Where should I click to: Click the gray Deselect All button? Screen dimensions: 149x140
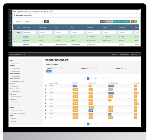[x=109, y=21]
